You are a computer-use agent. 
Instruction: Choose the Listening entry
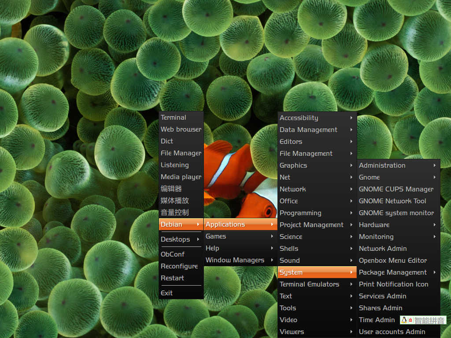(x=181, y=165)
